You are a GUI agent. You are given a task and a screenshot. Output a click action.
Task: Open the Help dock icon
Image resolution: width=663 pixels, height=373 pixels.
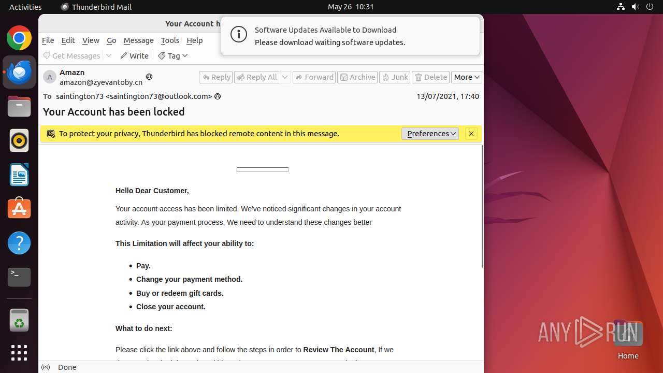19,243
